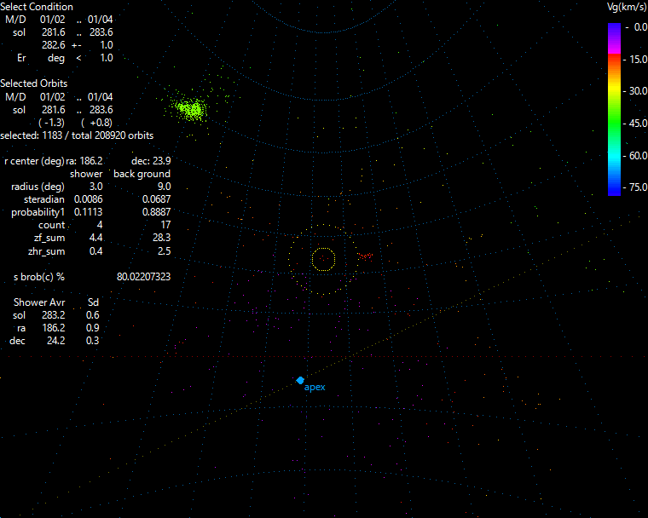Click the center of the small yellow shower circle
648x518 pixels.
tap(323, 258)
